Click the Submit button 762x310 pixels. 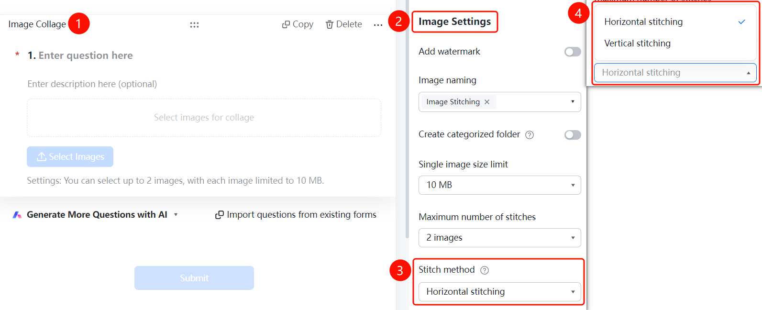tap(194, 278)
